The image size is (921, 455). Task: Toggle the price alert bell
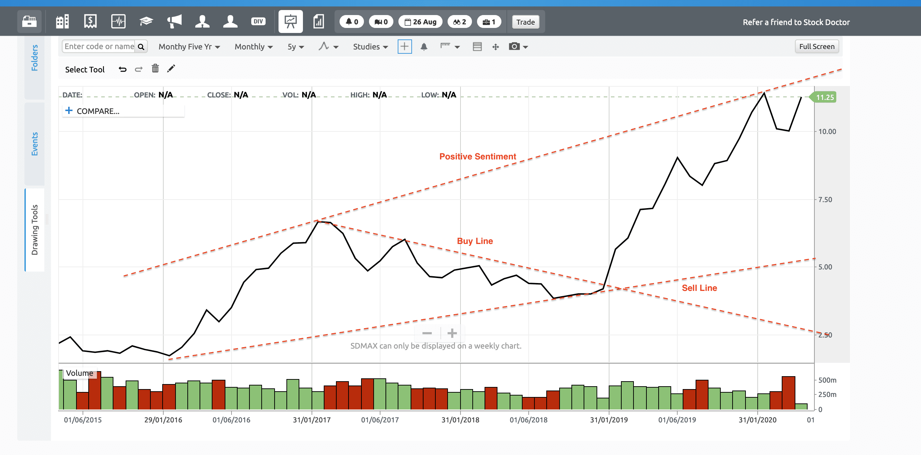click(424, 47)
